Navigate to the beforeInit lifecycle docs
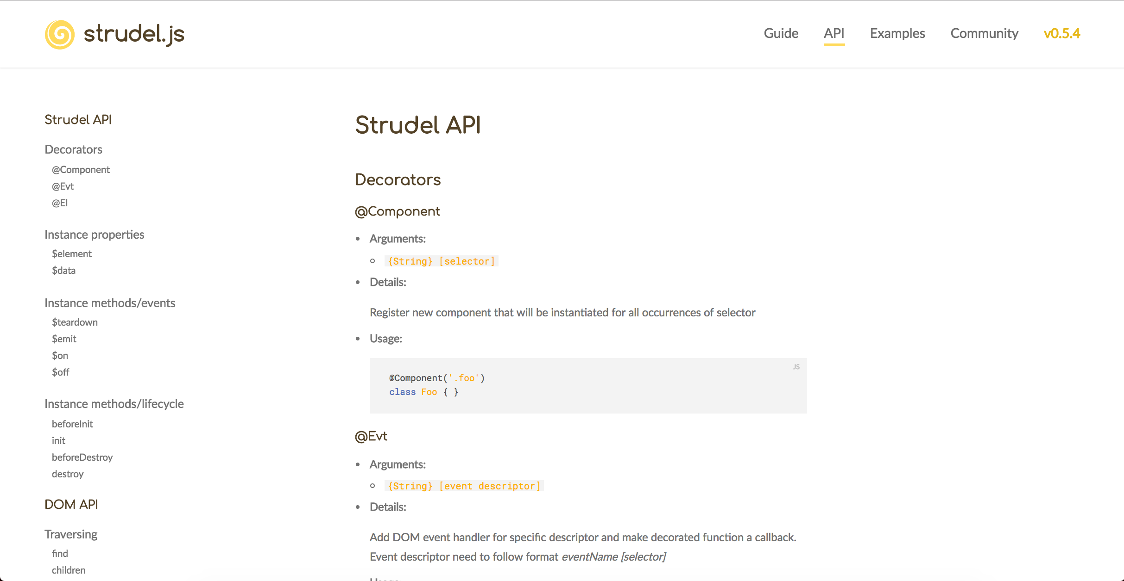This screenshot has height=581, width=1124. tap(72, 424)
